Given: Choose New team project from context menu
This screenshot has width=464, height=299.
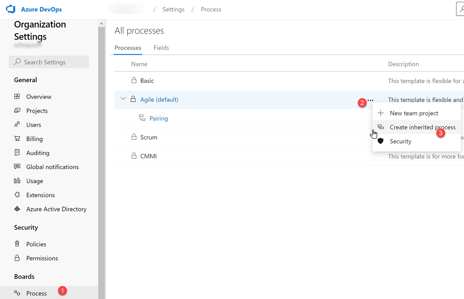Looking at the screenshot, I should coord(417,113).
